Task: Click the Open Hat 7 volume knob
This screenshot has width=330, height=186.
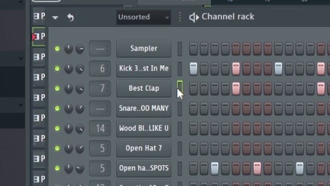Action: click(x=80, y=148)
